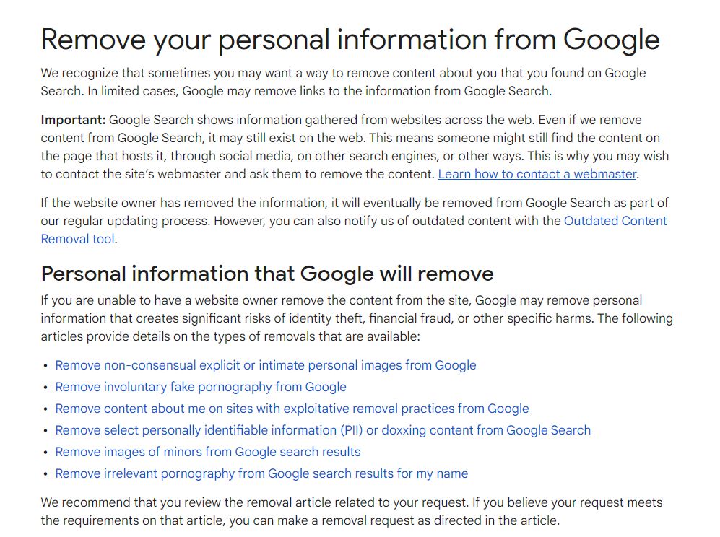Open the Learn how to contact a webmaster link
The width and height of the screenshot is (720, 537).
tap(537, 174)
